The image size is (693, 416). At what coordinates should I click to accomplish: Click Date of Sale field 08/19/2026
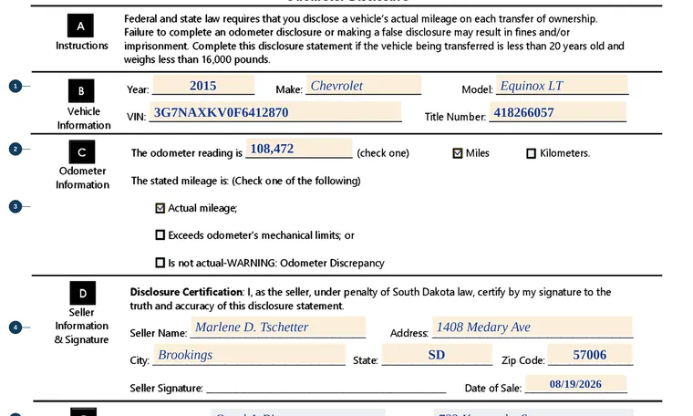[x=576, y=384]
